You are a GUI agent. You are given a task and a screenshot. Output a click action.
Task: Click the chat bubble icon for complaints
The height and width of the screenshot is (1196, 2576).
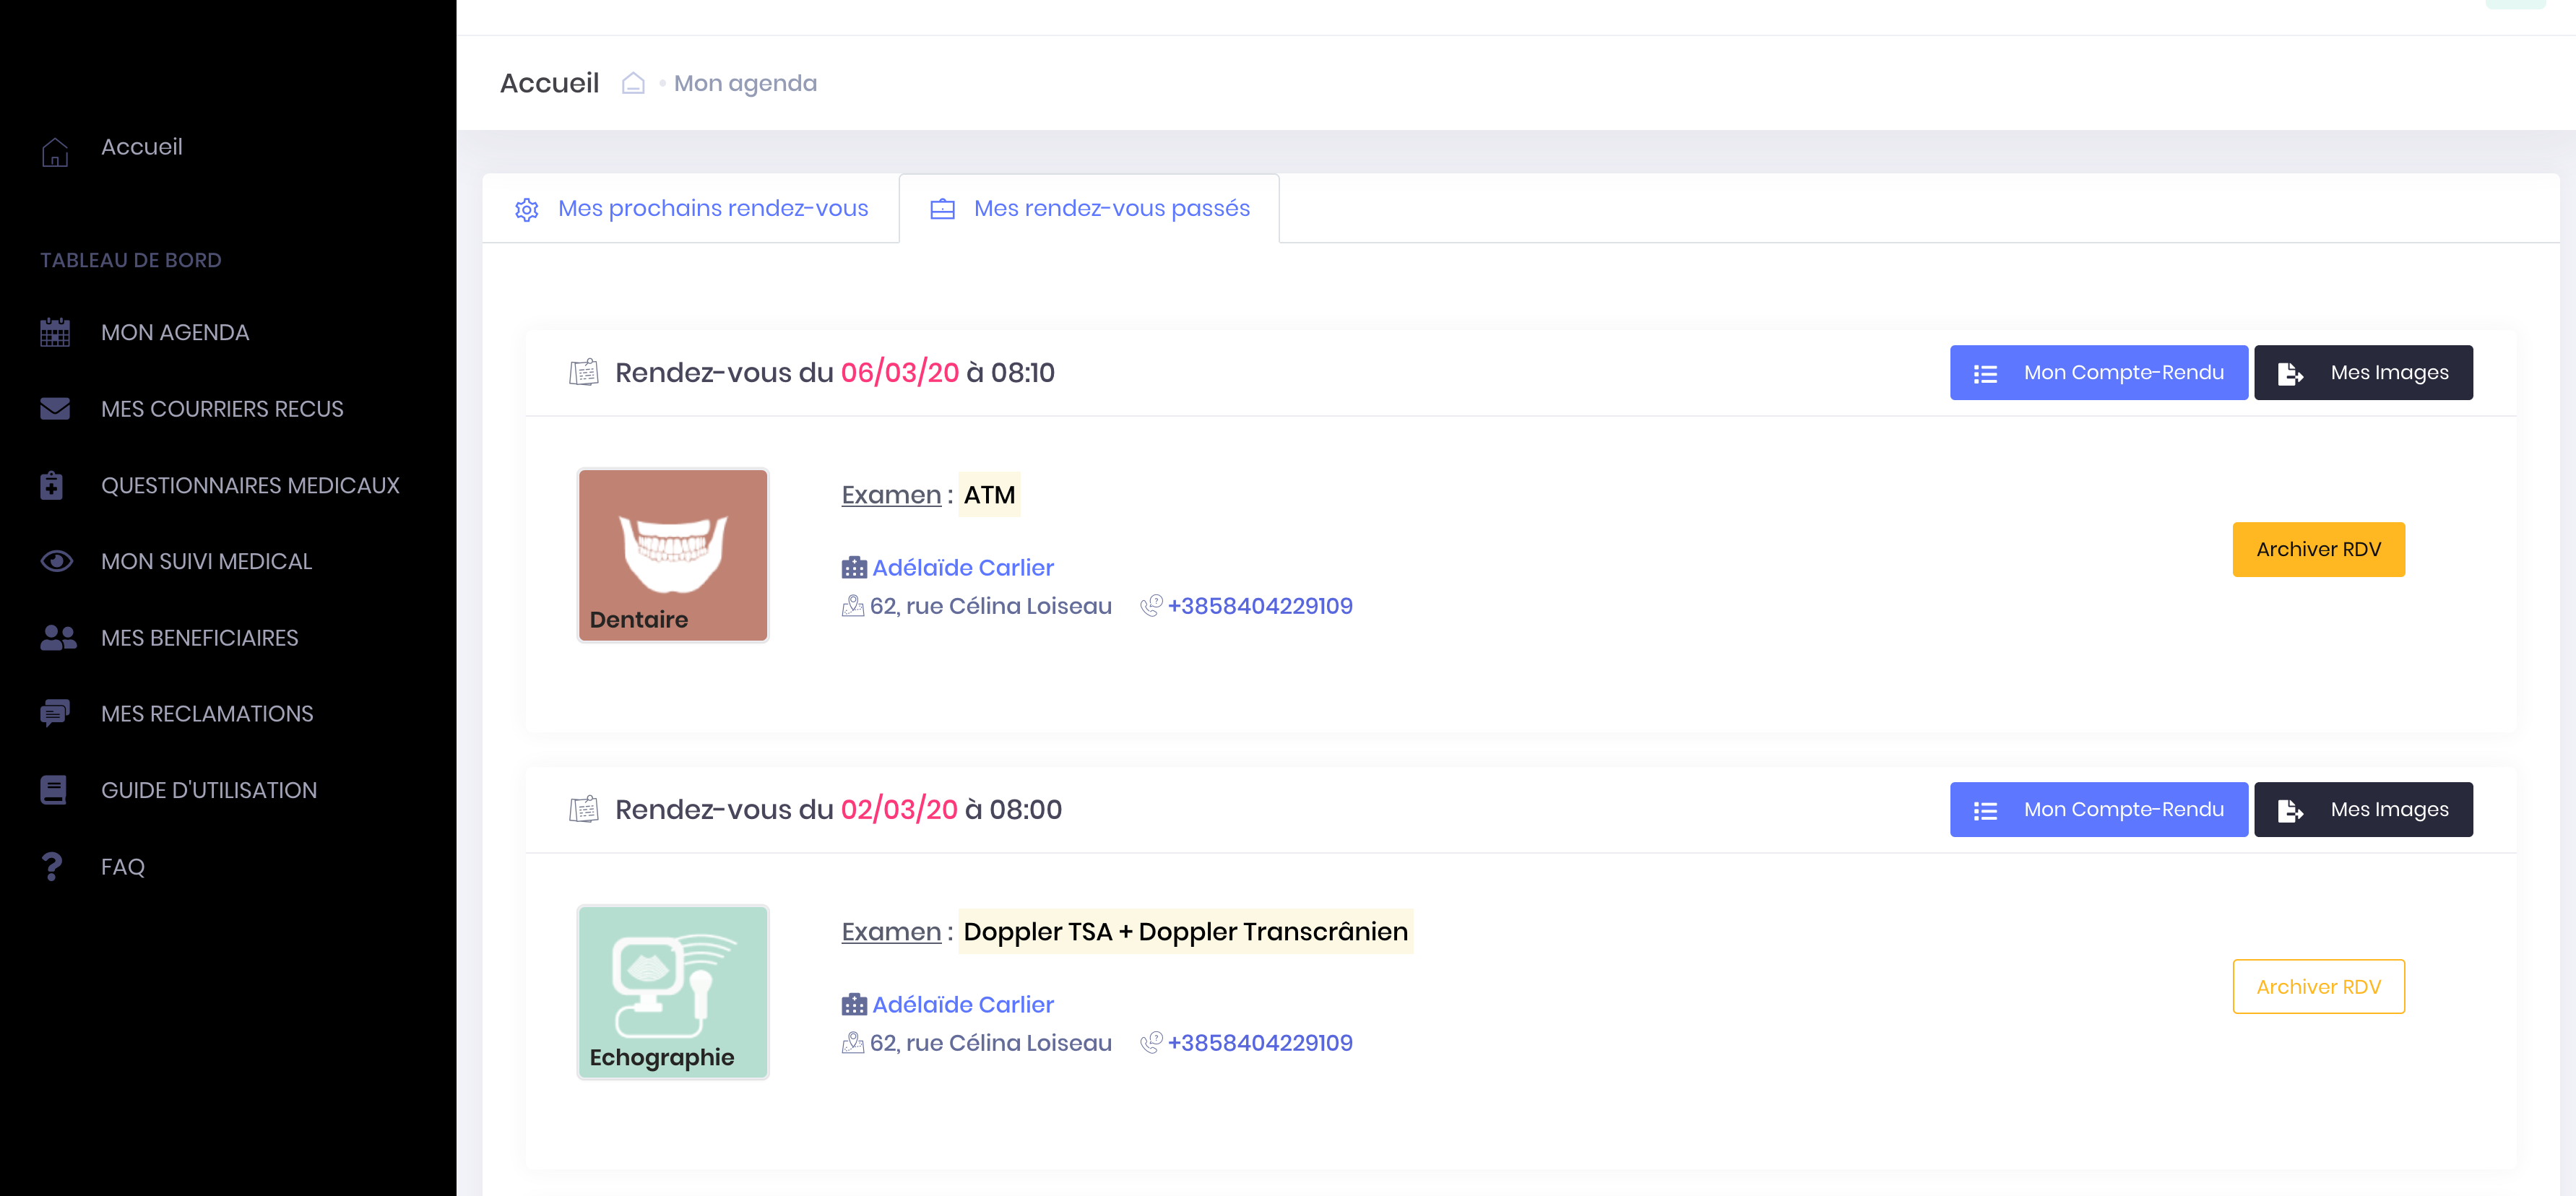[55, 714]
